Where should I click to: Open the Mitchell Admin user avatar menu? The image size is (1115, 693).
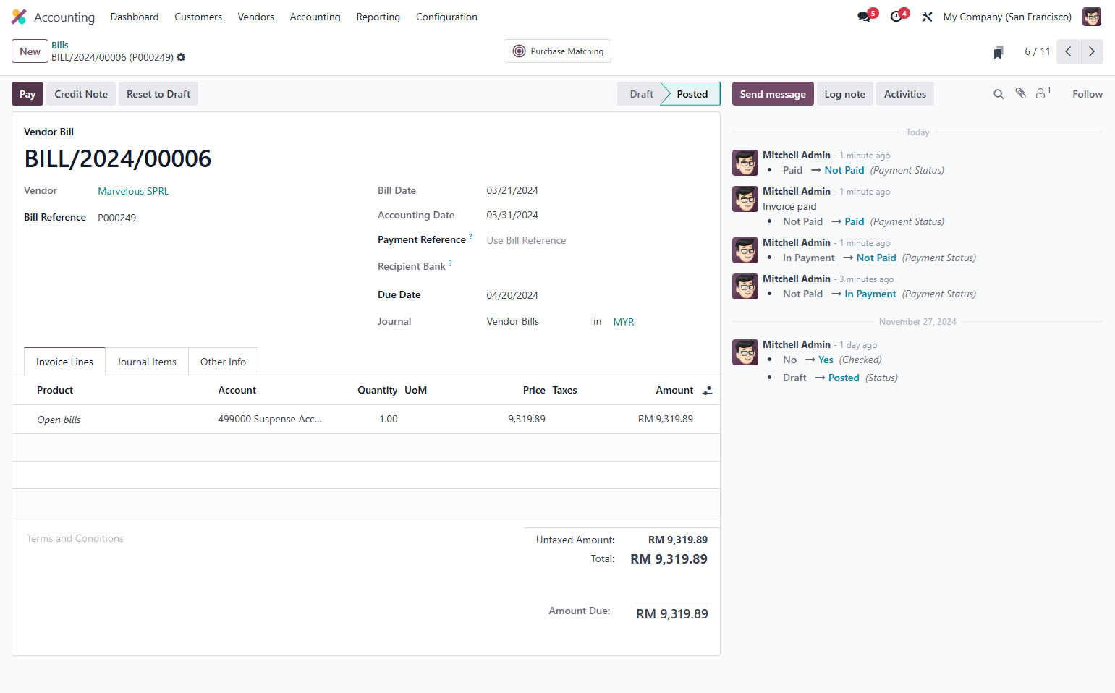point(1091,17)
